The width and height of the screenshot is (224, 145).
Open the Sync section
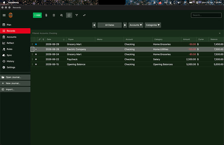coord(15,55)
